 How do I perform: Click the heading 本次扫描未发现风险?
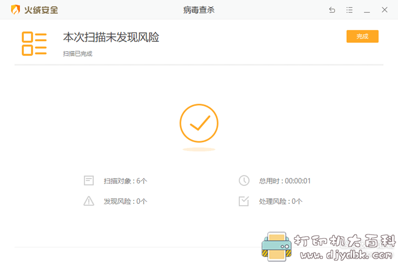tap(111, 37)
